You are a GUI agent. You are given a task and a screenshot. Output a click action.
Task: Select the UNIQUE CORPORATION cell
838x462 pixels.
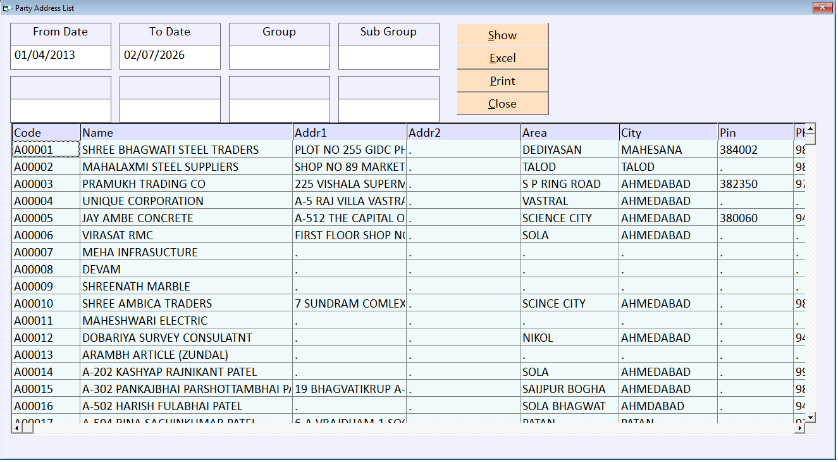coord(187,201)
